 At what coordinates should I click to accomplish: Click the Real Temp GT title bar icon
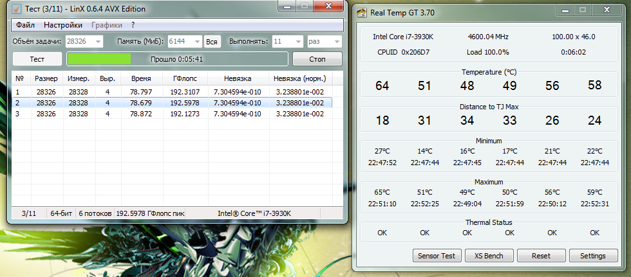pyautogui.click(x=362, y=12)
